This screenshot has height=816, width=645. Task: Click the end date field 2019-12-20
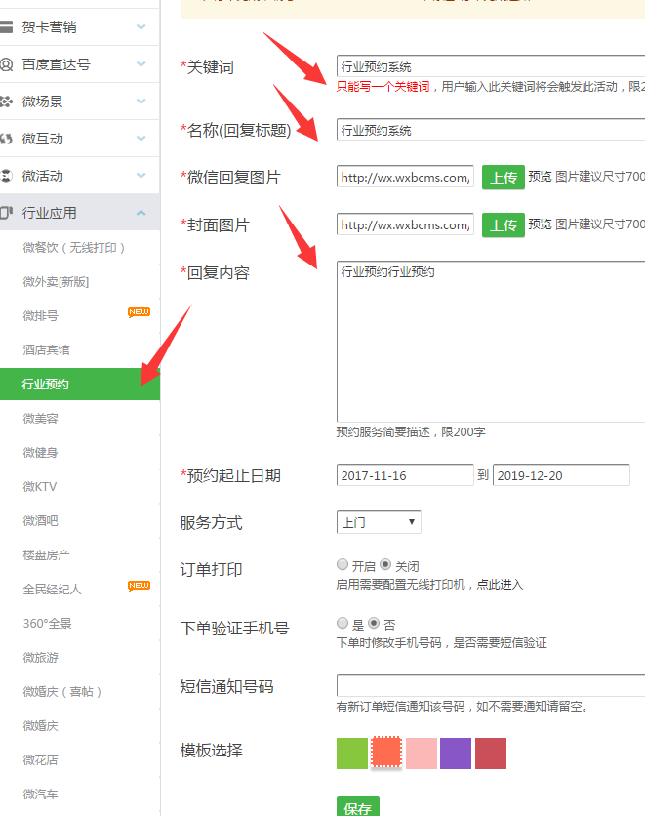tap(561, 475)
